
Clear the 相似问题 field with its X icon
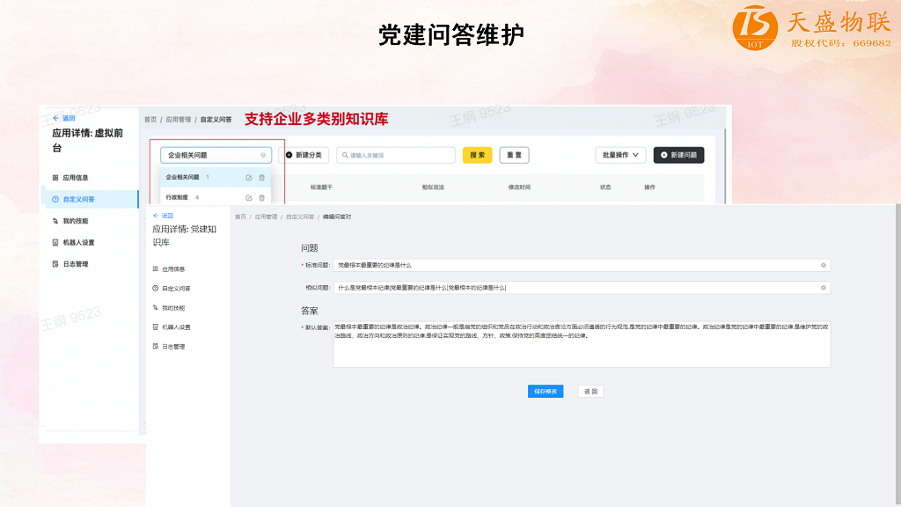(x=824, y=288)
